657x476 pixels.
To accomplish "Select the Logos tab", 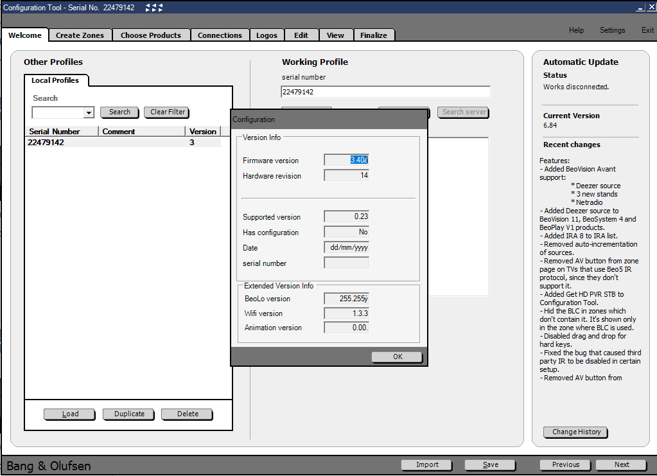I will tap(267, 35).
